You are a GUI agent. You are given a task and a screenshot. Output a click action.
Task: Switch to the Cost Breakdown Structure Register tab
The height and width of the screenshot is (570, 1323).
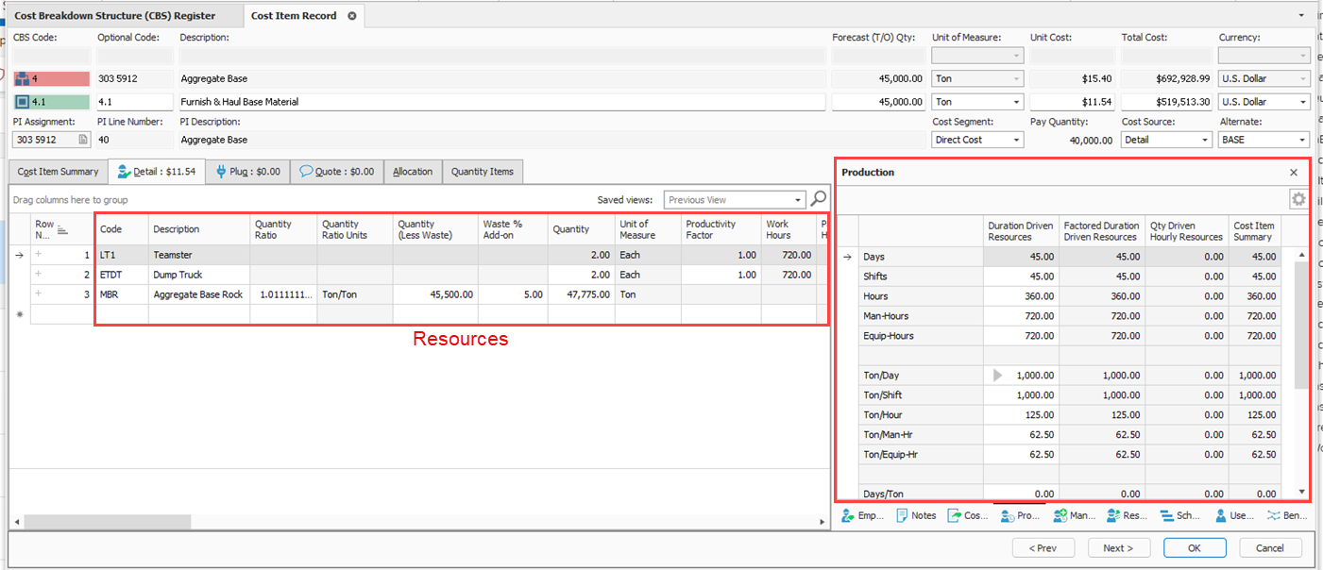click(x=114, y=16)
